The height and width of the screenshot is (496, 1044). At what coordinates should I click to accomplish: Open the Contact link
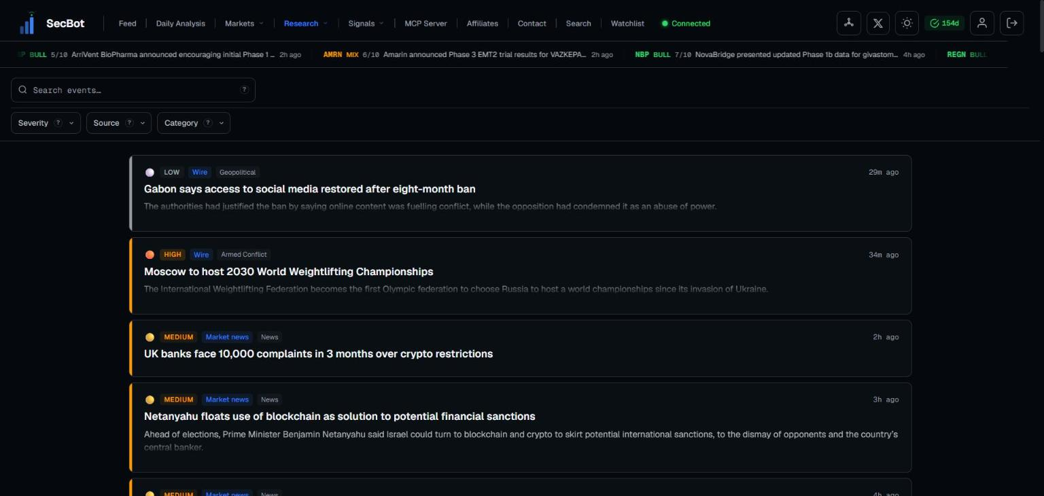[x=532, y=23]
